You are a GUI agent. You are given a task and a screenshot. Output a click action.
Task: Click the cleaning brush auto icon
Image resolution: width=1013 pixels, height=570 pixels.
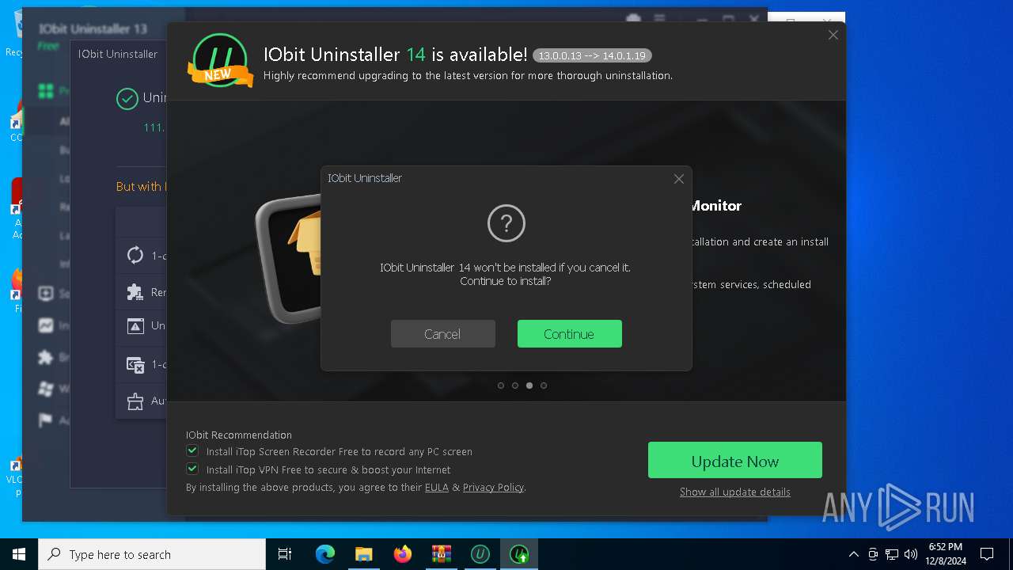point(135,401)
